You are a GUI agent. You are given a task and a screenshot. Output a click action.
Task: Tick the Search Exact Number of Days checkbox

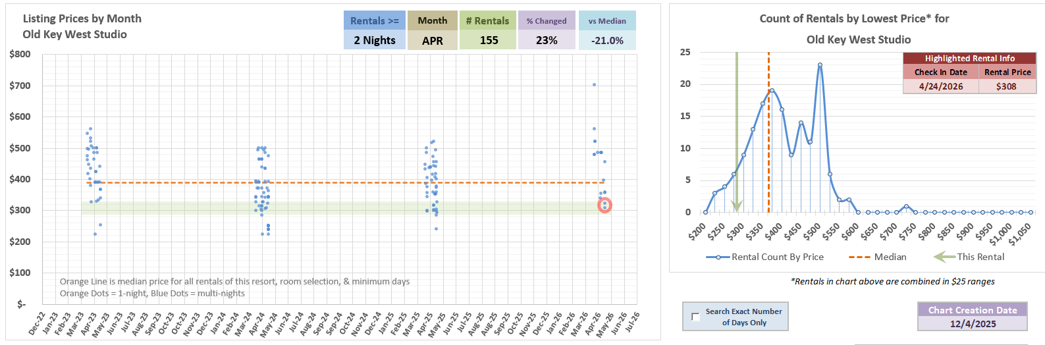pos(695,317)
